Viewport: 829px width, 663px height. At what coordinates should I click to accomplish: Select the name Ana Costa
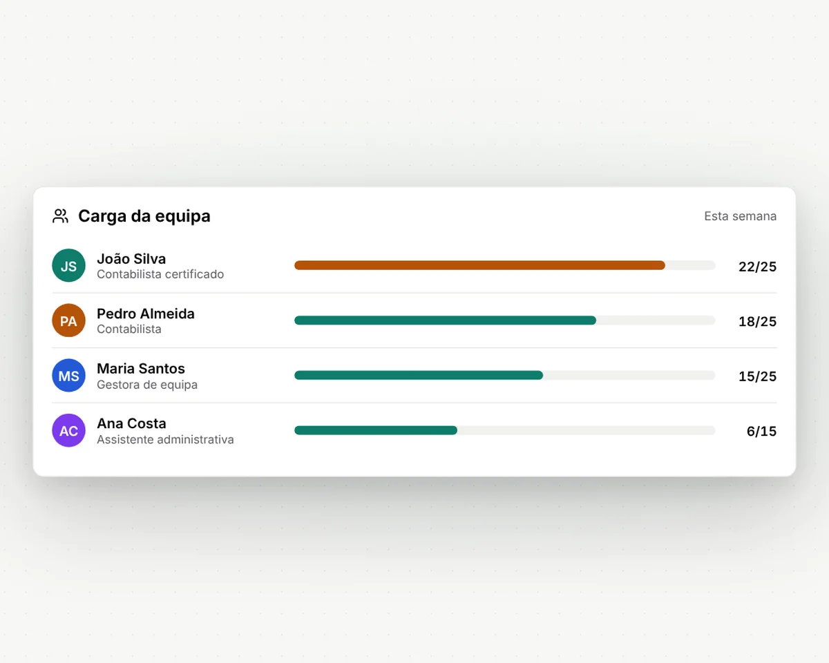131,423
